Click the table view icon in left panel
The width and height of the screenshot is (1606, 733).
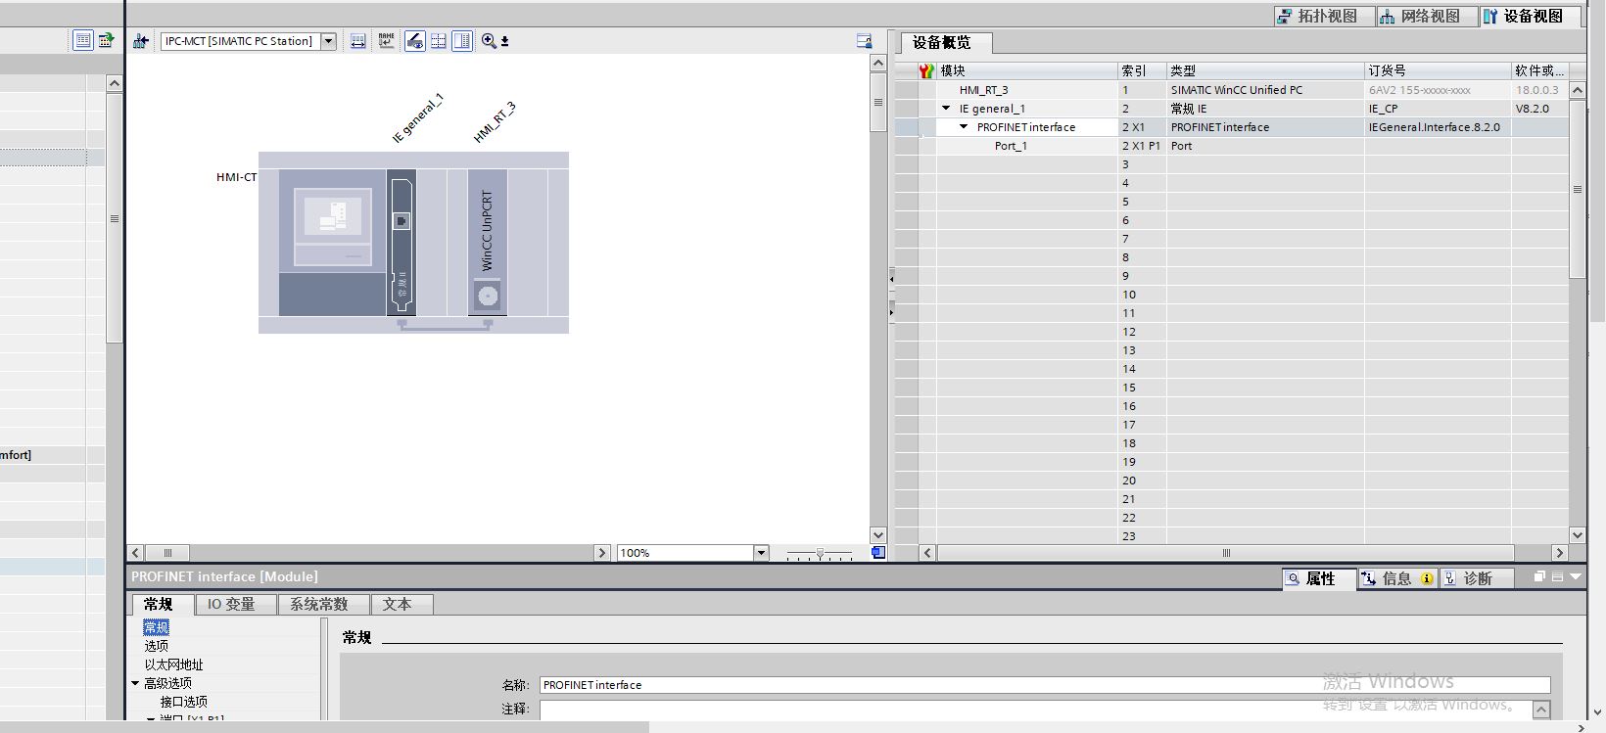pyautogui.click(x=83, y=40)
